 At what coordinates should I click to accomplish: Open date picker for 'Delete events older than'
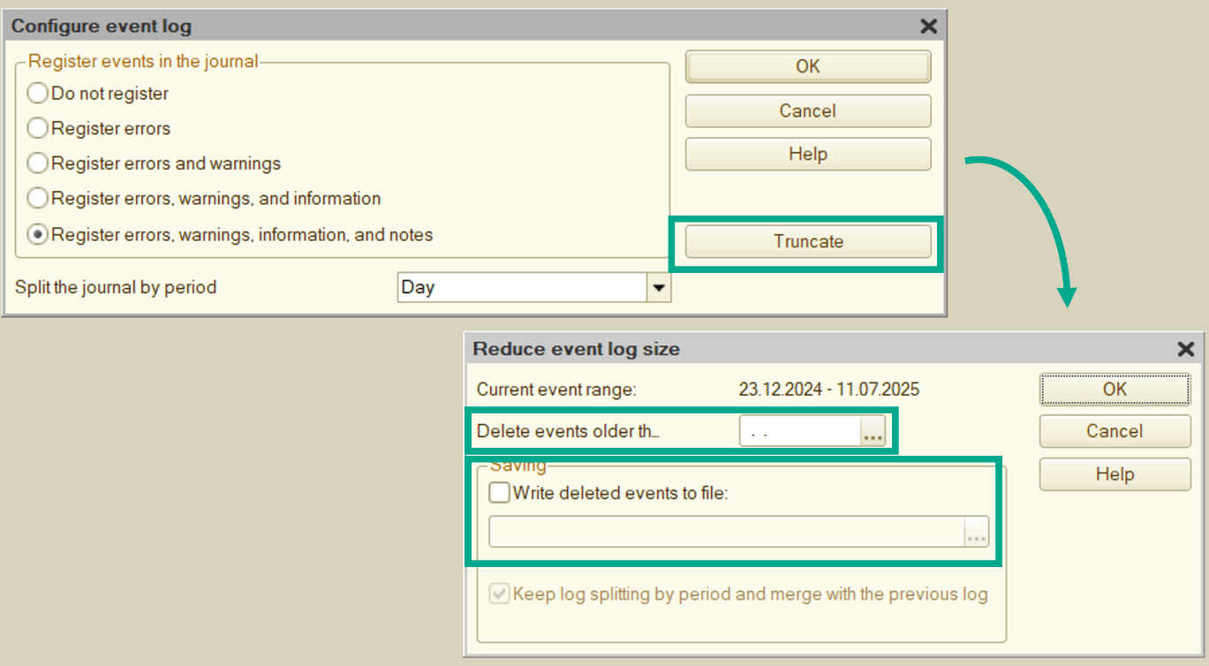873,433
